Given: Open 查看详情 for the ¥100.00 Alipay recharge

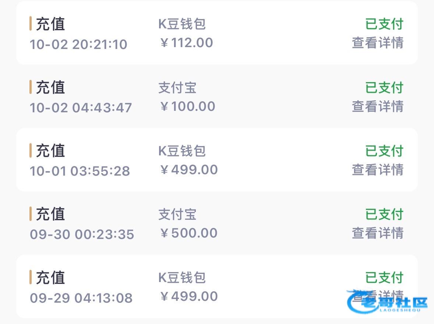Looking at the screenshot, I should click(x=377, y=106).
